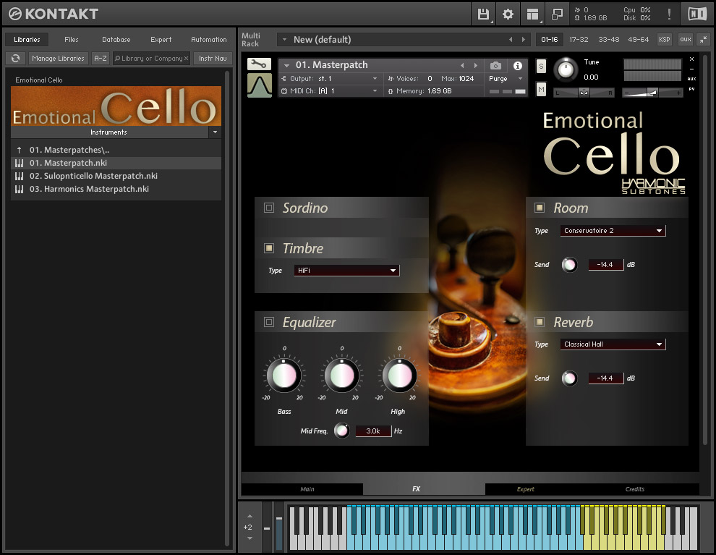Expand the Reverb Type Classical Hall dropdown
The width and height of the screenshot is (716, 555).
[x=613, y=344]
